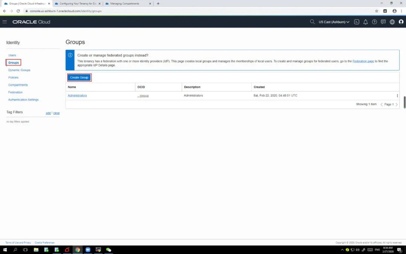Click the Created column header

coord(259,87)
